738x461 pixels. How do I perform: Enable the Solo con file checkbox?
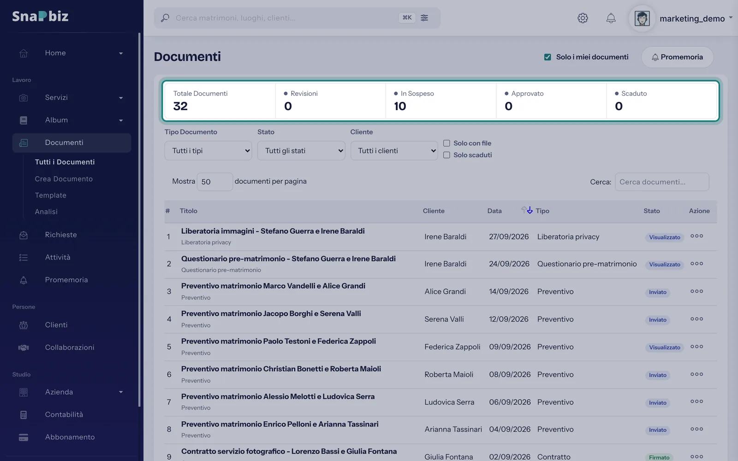click(446, 143)
